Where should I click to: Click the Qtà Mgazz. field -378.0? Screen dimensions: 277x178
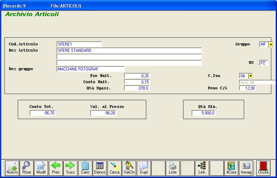(137, 88)
